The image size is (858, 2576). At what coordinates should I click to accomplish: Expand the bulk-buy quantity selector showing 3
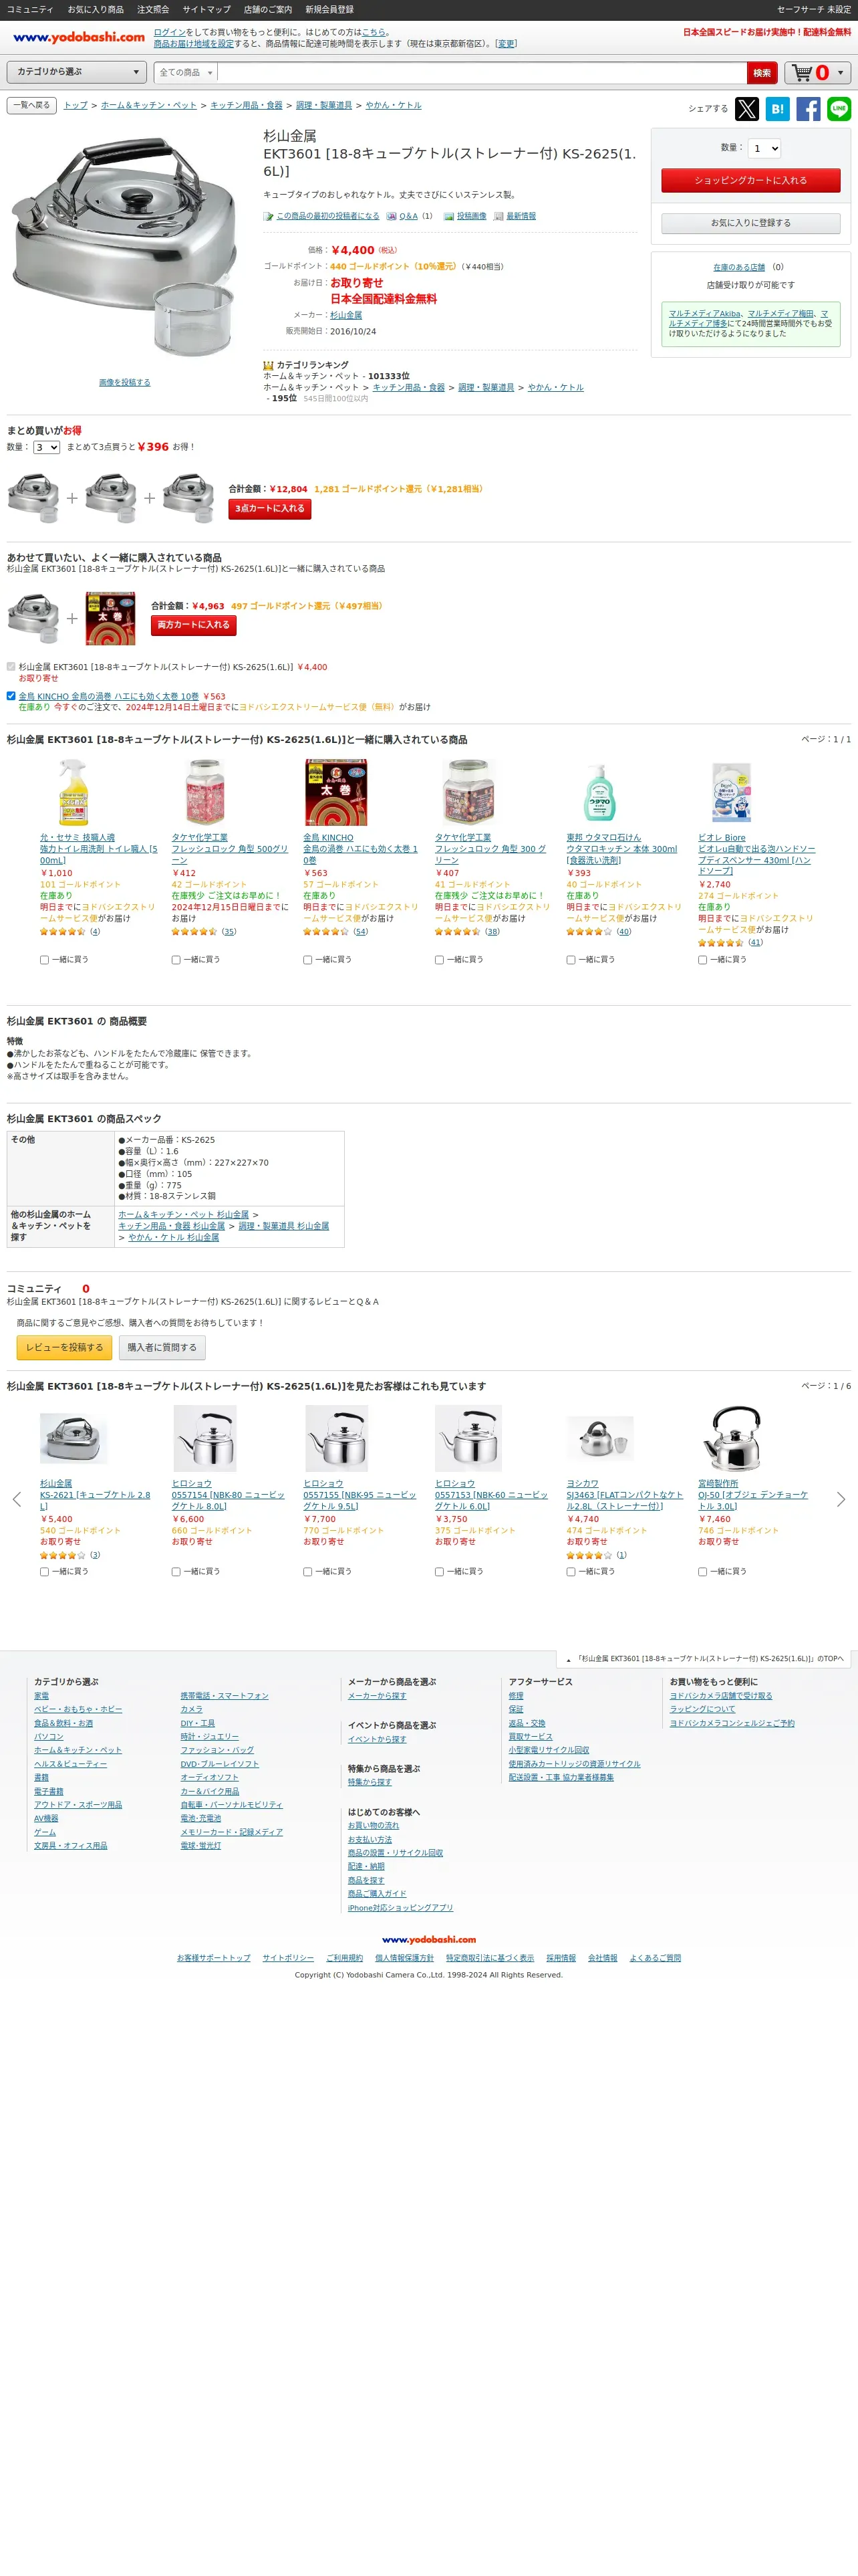coord(47,447)
